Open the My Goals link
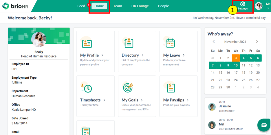 (x=130, y=100)
